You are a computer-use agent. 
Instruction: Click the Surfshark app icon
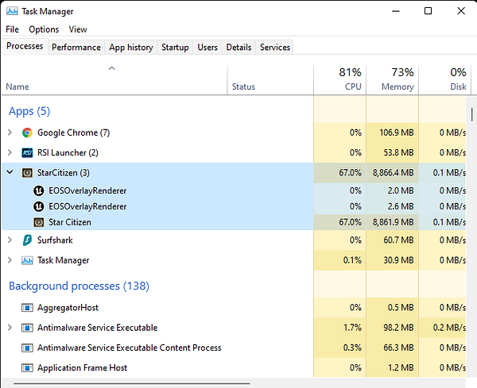pyautogui.click(x=27, y=240)
